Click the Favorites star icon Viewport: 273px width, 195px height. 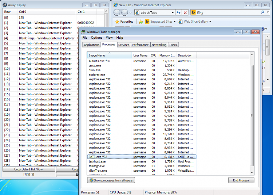click(117, 22)
